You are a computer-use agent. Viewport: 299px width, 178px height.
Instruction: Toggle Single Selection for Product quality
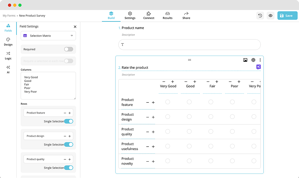coord(69,168)
